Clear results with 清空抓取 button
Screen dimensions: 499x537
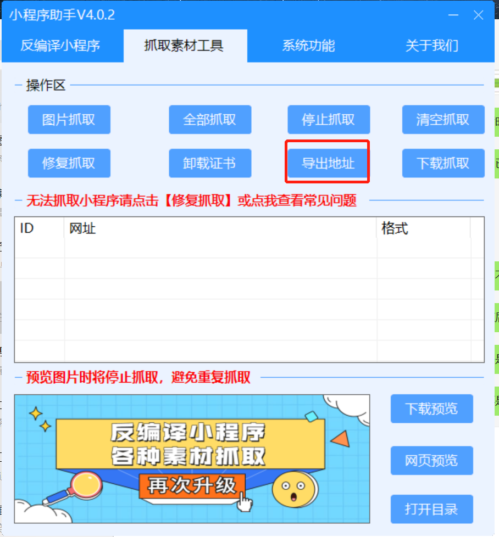[x=443, y=120]
